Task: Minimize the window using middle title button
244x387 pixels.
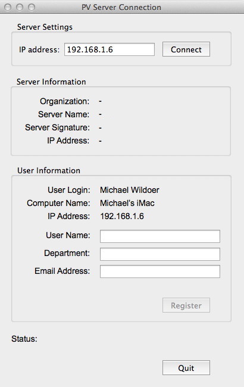Action: click(20, 7)
